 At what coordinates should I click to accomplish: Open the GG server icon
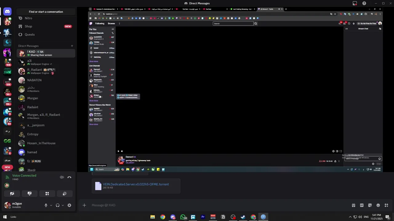coord(7,141)
